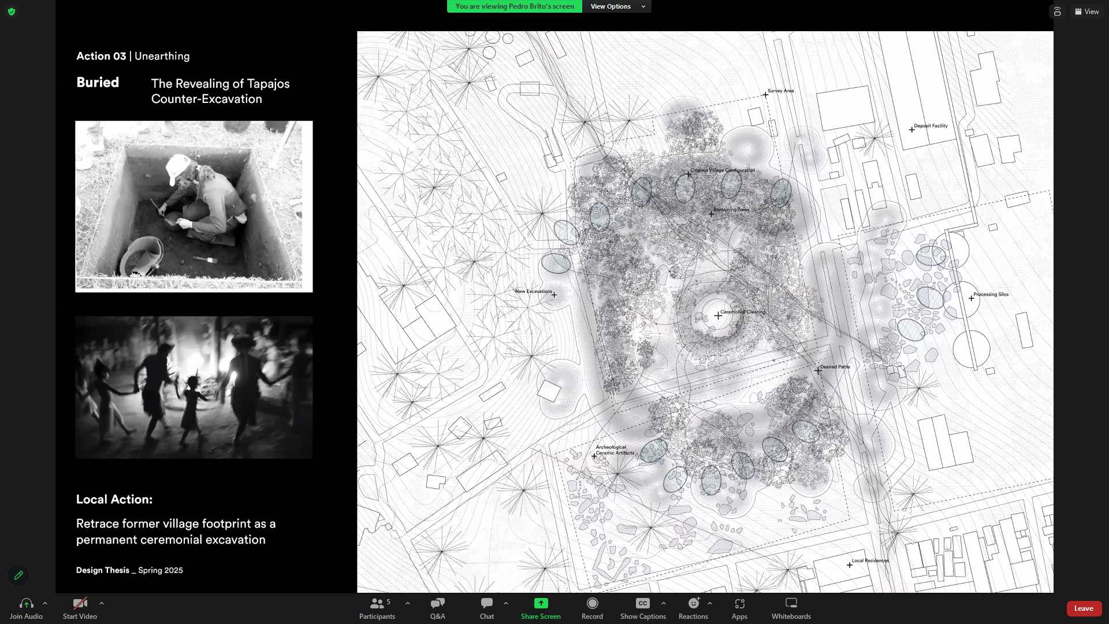Click 'The Revealing of Tapajos Counter-Excavation' text
Image resolution: width=1109 pixels, height=624 pixels.
(x=221, y=91)
